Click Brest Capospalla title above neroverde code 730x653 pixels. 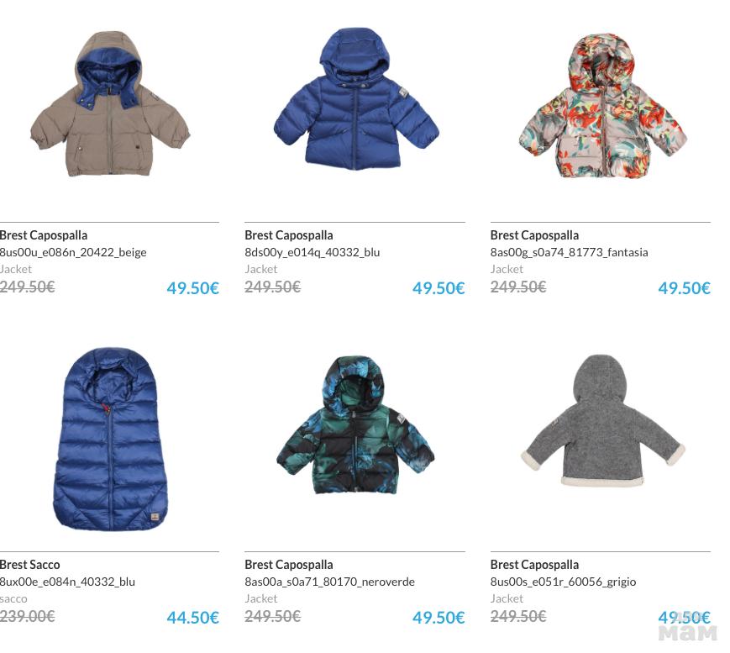[289, 565]
